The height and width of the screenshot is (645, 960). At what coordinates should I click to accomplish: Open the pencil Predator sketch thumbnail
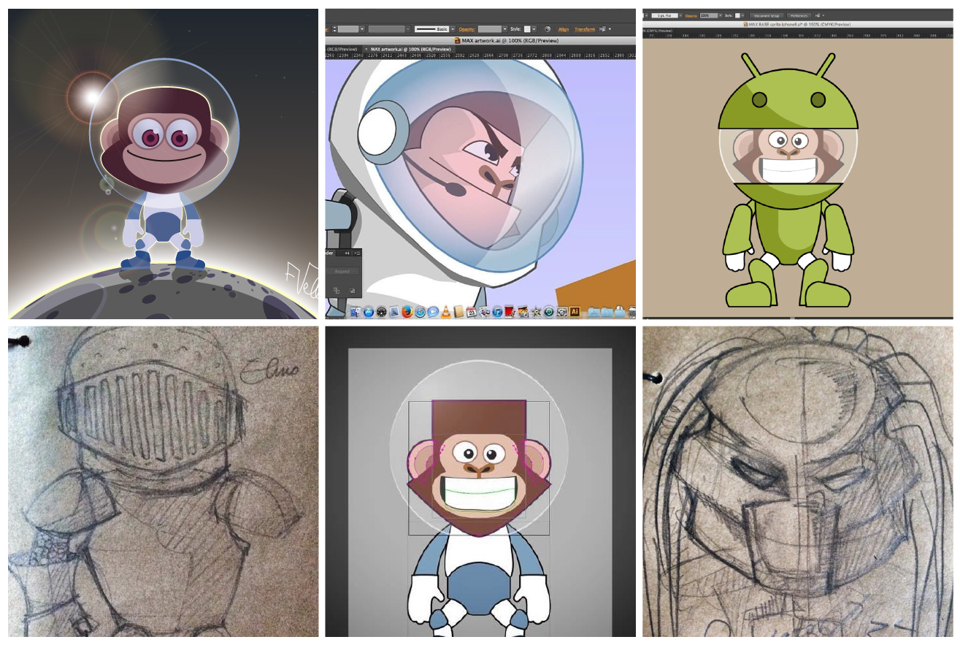[798, 481]
